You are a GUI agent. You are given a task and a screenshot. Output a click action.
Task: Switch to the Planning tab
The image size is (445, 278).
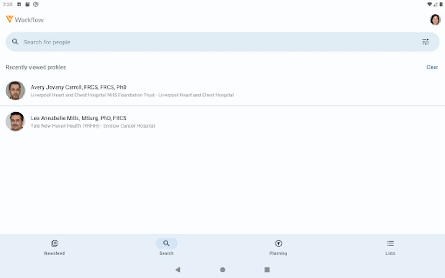tap(278, 247)
